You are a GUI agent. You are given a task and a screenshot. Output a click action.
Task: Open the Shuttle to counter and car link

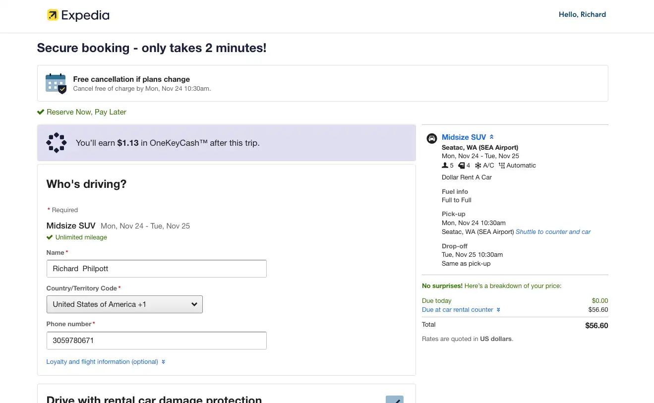pyautogui.click(x=553, y=231)
